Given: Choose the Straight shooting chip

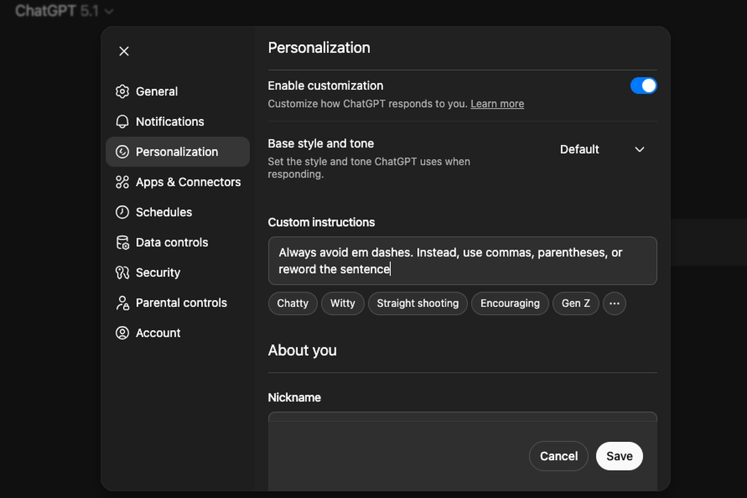Looking at the screenshot, I should tap(418, 304).
